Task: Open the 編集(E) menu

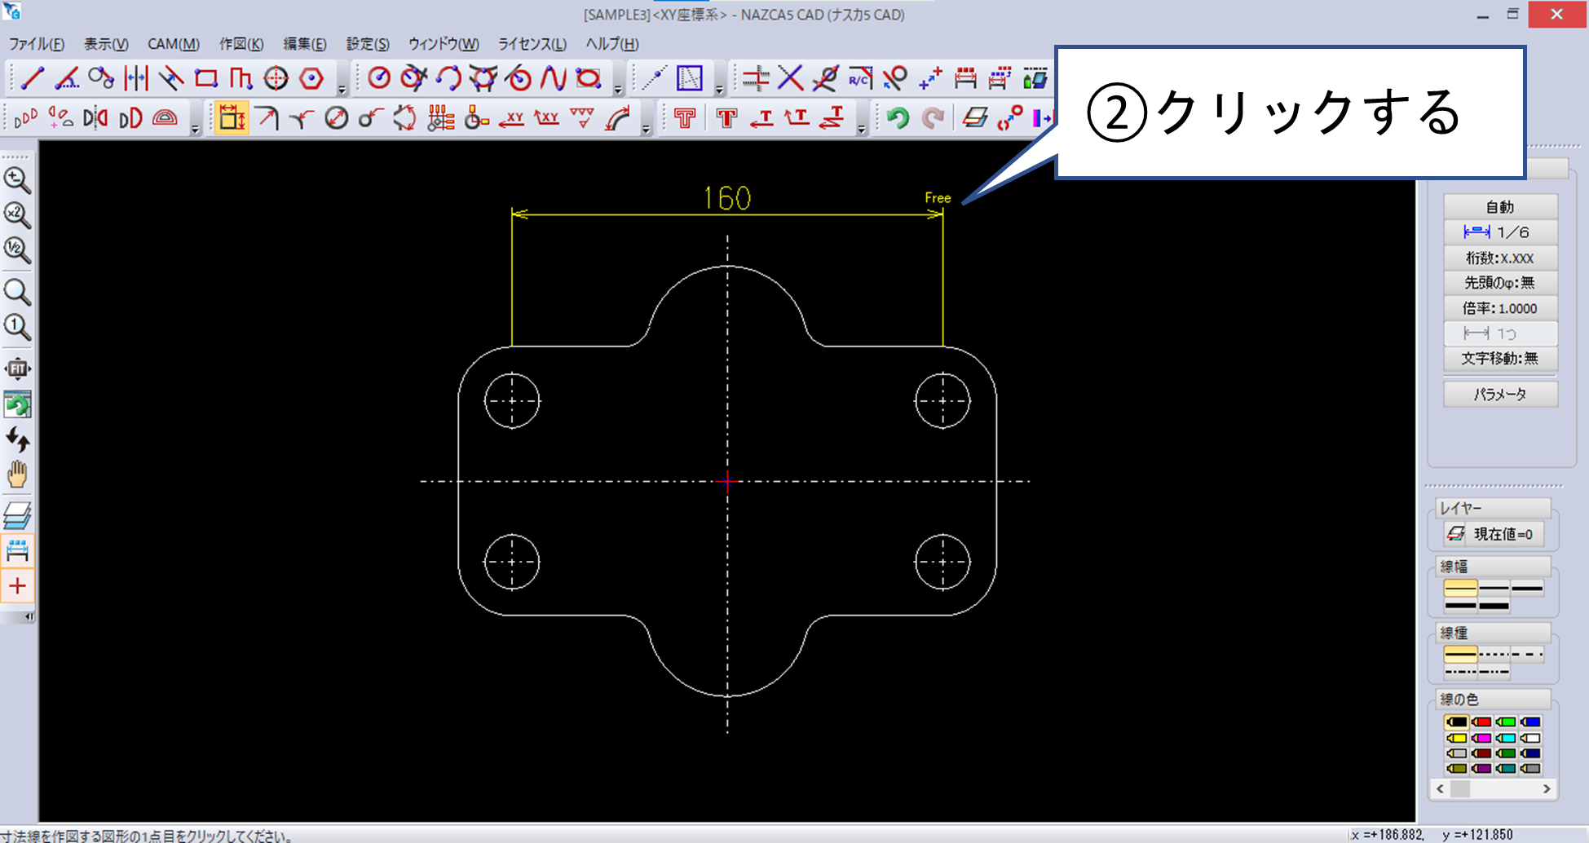Action: tap(305, 44)
